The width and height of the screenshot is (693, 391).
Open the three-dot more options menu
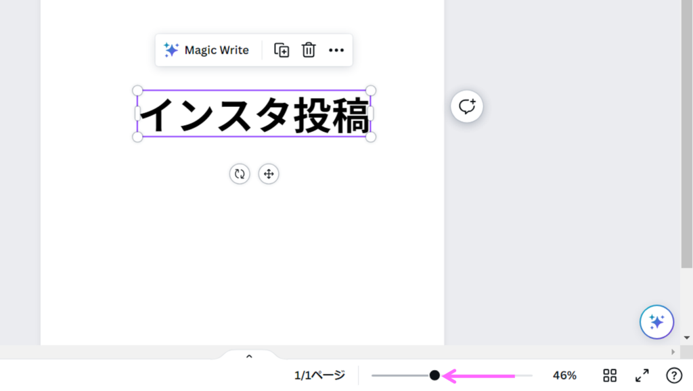336,50
